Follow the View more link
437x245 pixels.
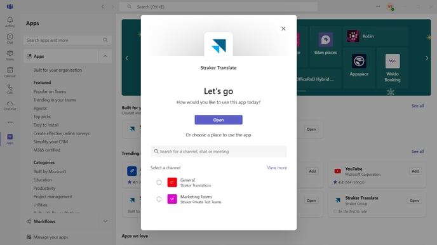click(277, 168)
